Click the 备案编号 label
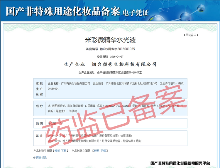 [92, 49]
